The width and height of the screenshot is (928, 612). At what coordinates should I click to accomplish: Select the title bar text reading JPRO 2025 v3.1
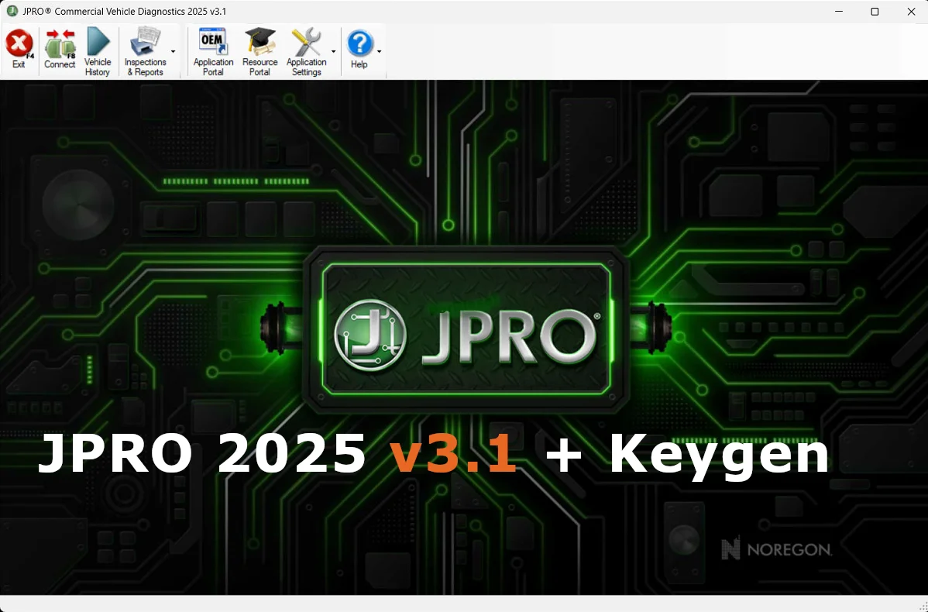click(x=124, y=11)
